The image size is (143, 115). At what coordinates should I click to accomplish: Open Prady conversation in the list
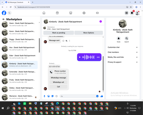coord(19,81)
